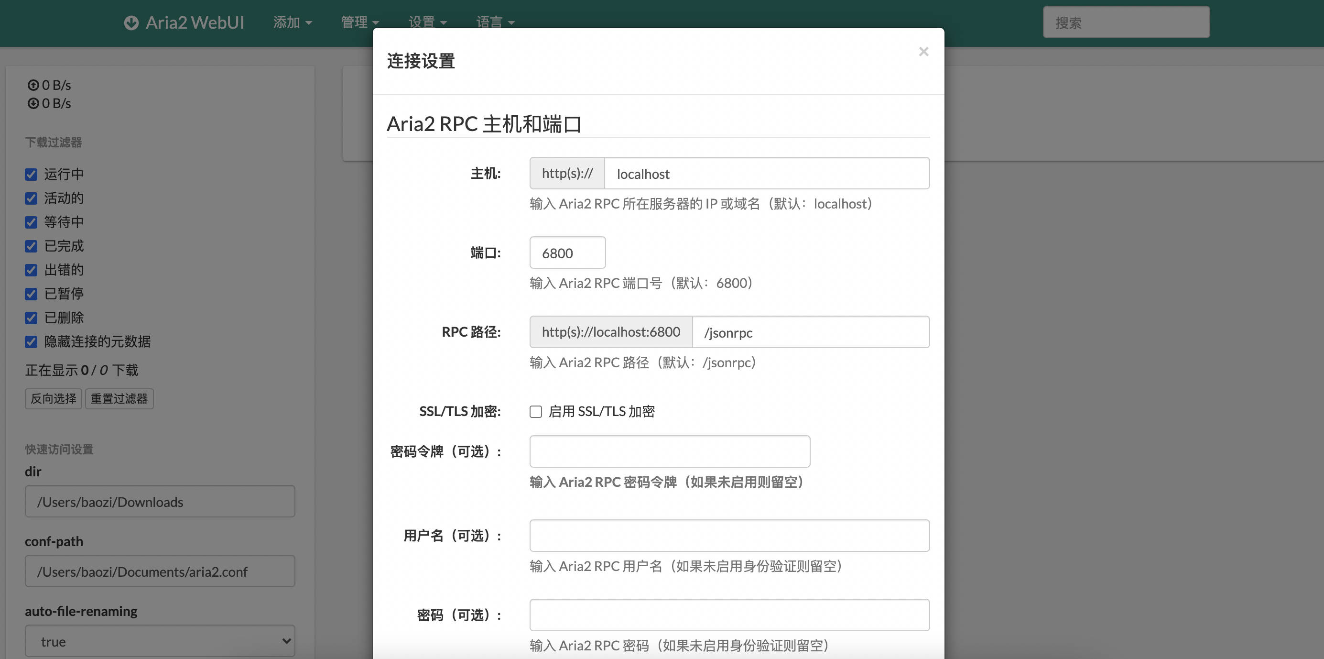The width and height of the screenshot is (1324, 659).
Task: Click the RPC path help text
Action: pyautogui.click(x=643, y=362)
